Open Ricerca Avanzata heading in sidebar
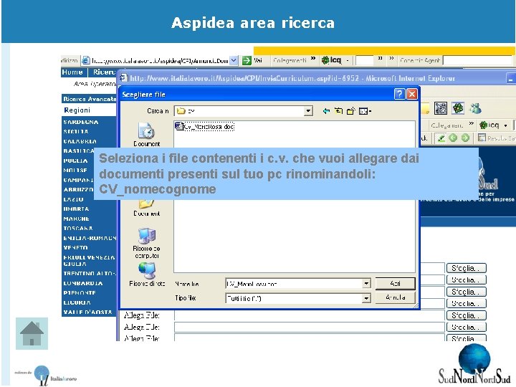Viewport: 516px width, 387px height. coord(90,99)
